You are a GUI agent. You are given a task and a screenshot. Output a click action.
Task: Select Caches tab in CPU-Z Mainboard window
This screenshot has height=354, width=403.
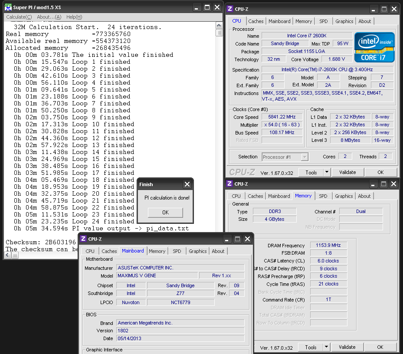click(109, 251)
